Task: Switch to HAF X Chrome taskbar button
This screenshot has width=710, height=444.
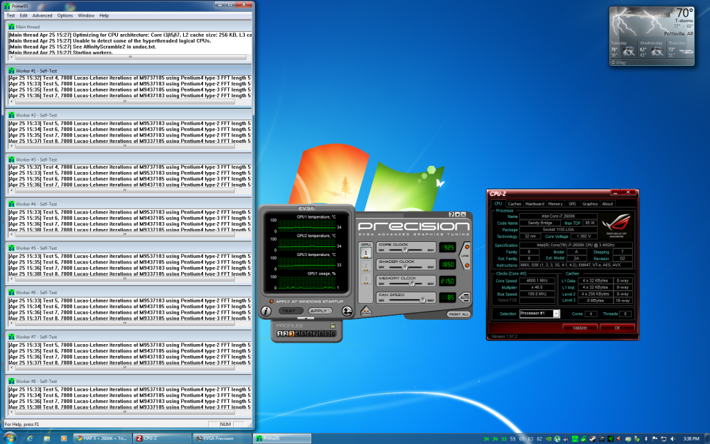Action: tap(103, 438)
